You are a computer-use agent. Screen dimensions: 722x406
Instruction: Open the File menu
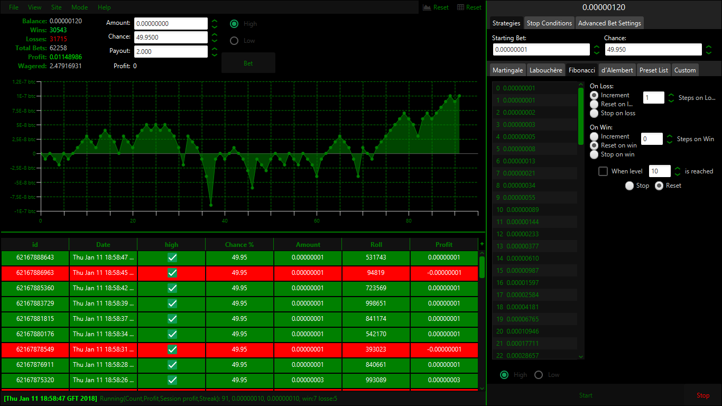pos(14,7)
